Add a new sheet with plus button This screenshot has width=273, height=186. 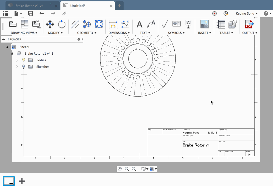click(x=22, y=181)
